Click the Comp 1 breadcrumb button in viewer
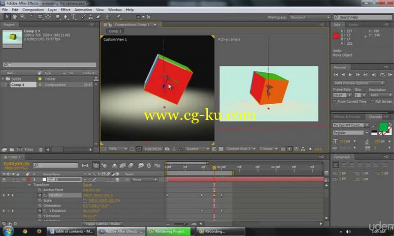 tap(115, 31)
